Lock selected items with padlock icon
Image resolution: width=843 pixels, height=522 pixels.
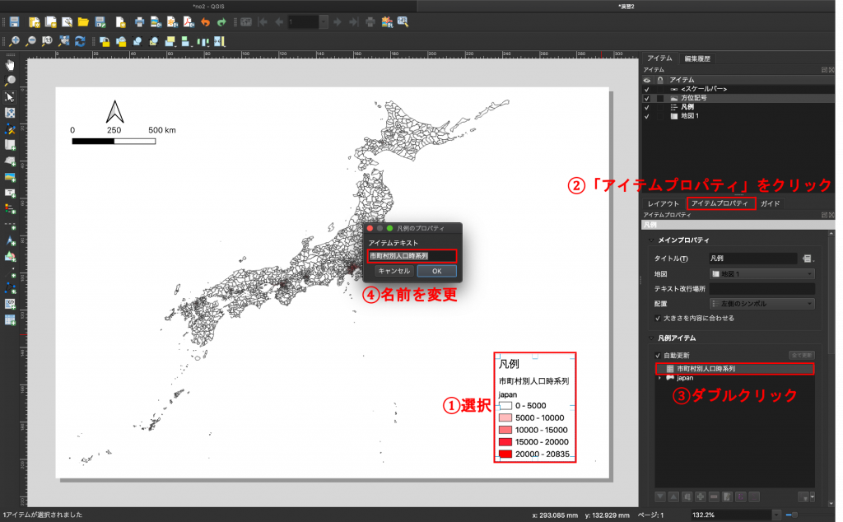[x=105, y=41]
